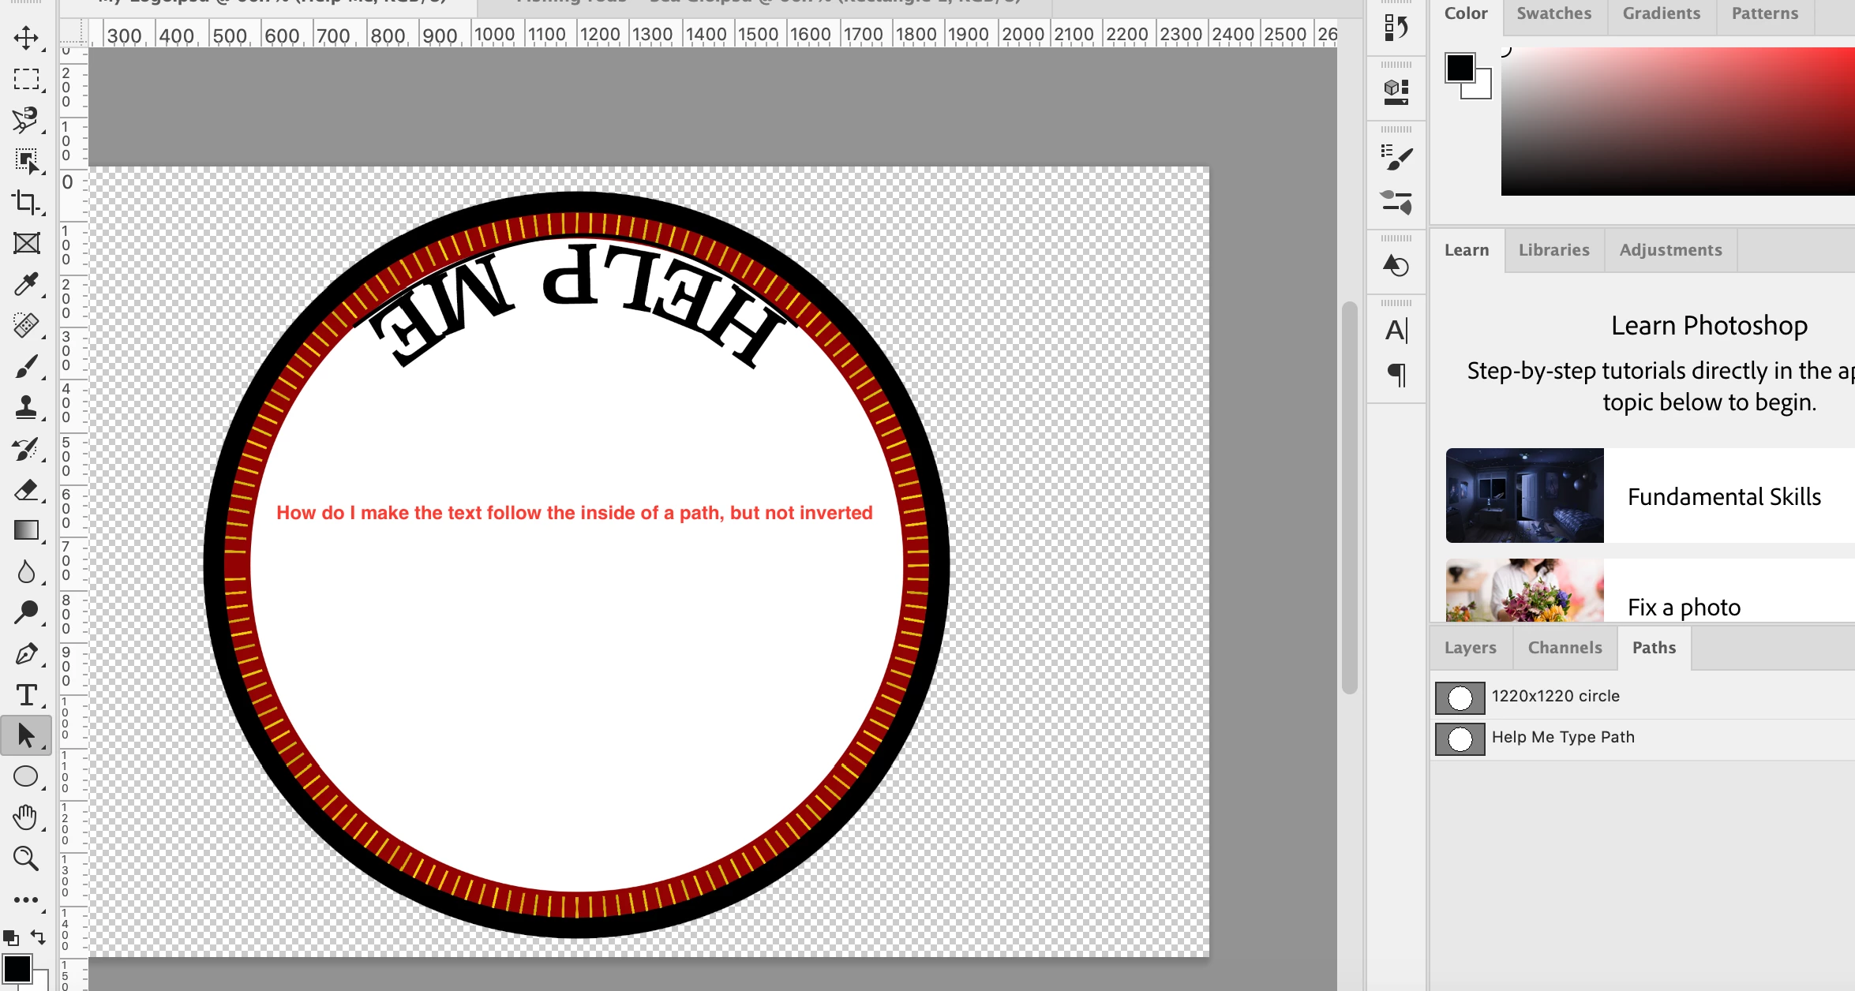Image resolution: width=1855 pixels, height=991 pixels.
Task: Open the Paragraph panel icon
Action: click(1396, 374)
